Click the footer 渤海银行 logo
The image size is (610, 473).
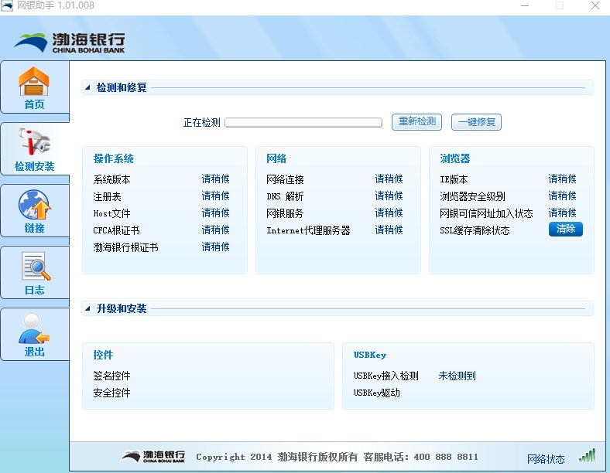(x=153, y=457)
